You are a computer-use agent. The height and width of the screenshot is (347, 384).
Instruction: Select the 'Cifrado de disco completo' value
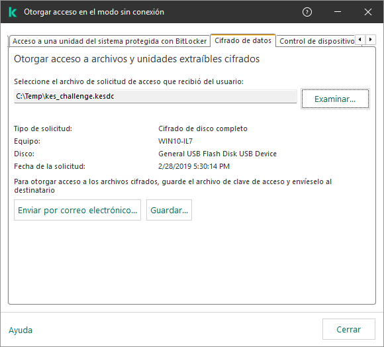(203, 128)
